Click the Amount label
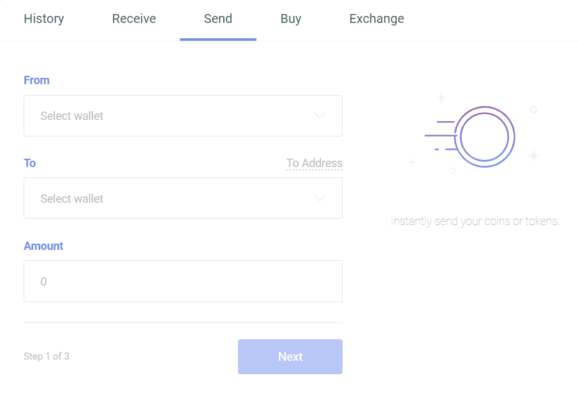 point(43,246)
